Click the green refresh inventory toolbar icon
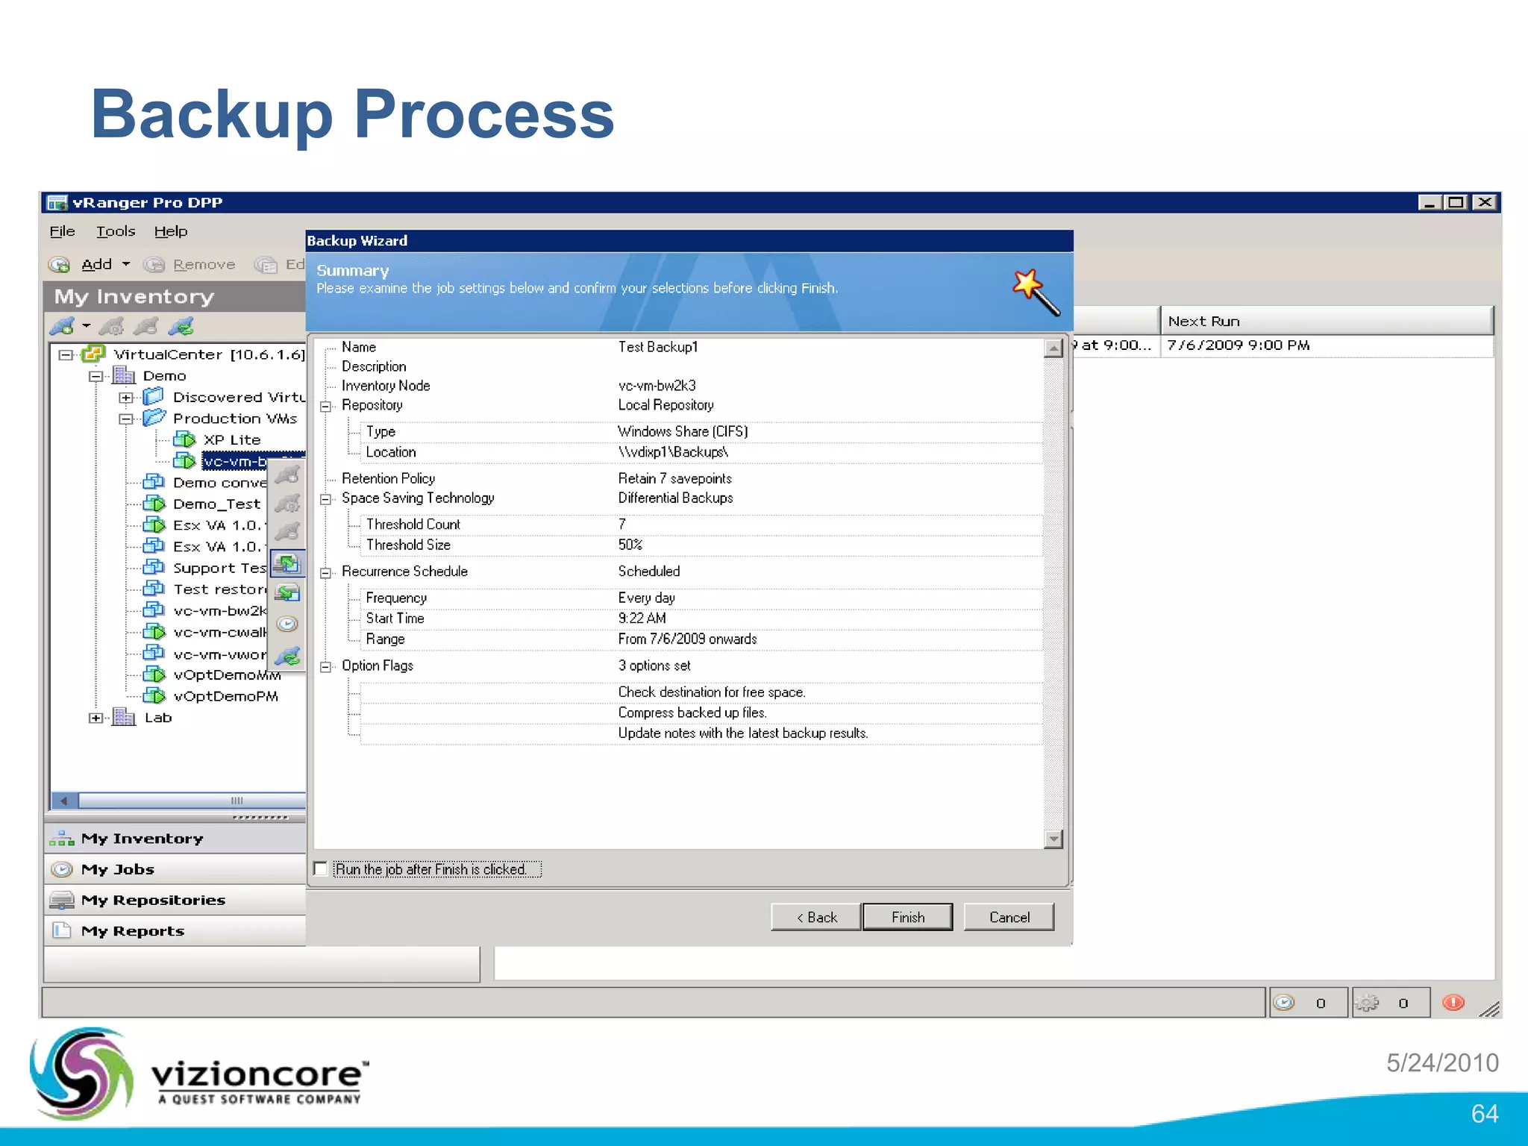The image size is (1528, 1146). [181, 326]
